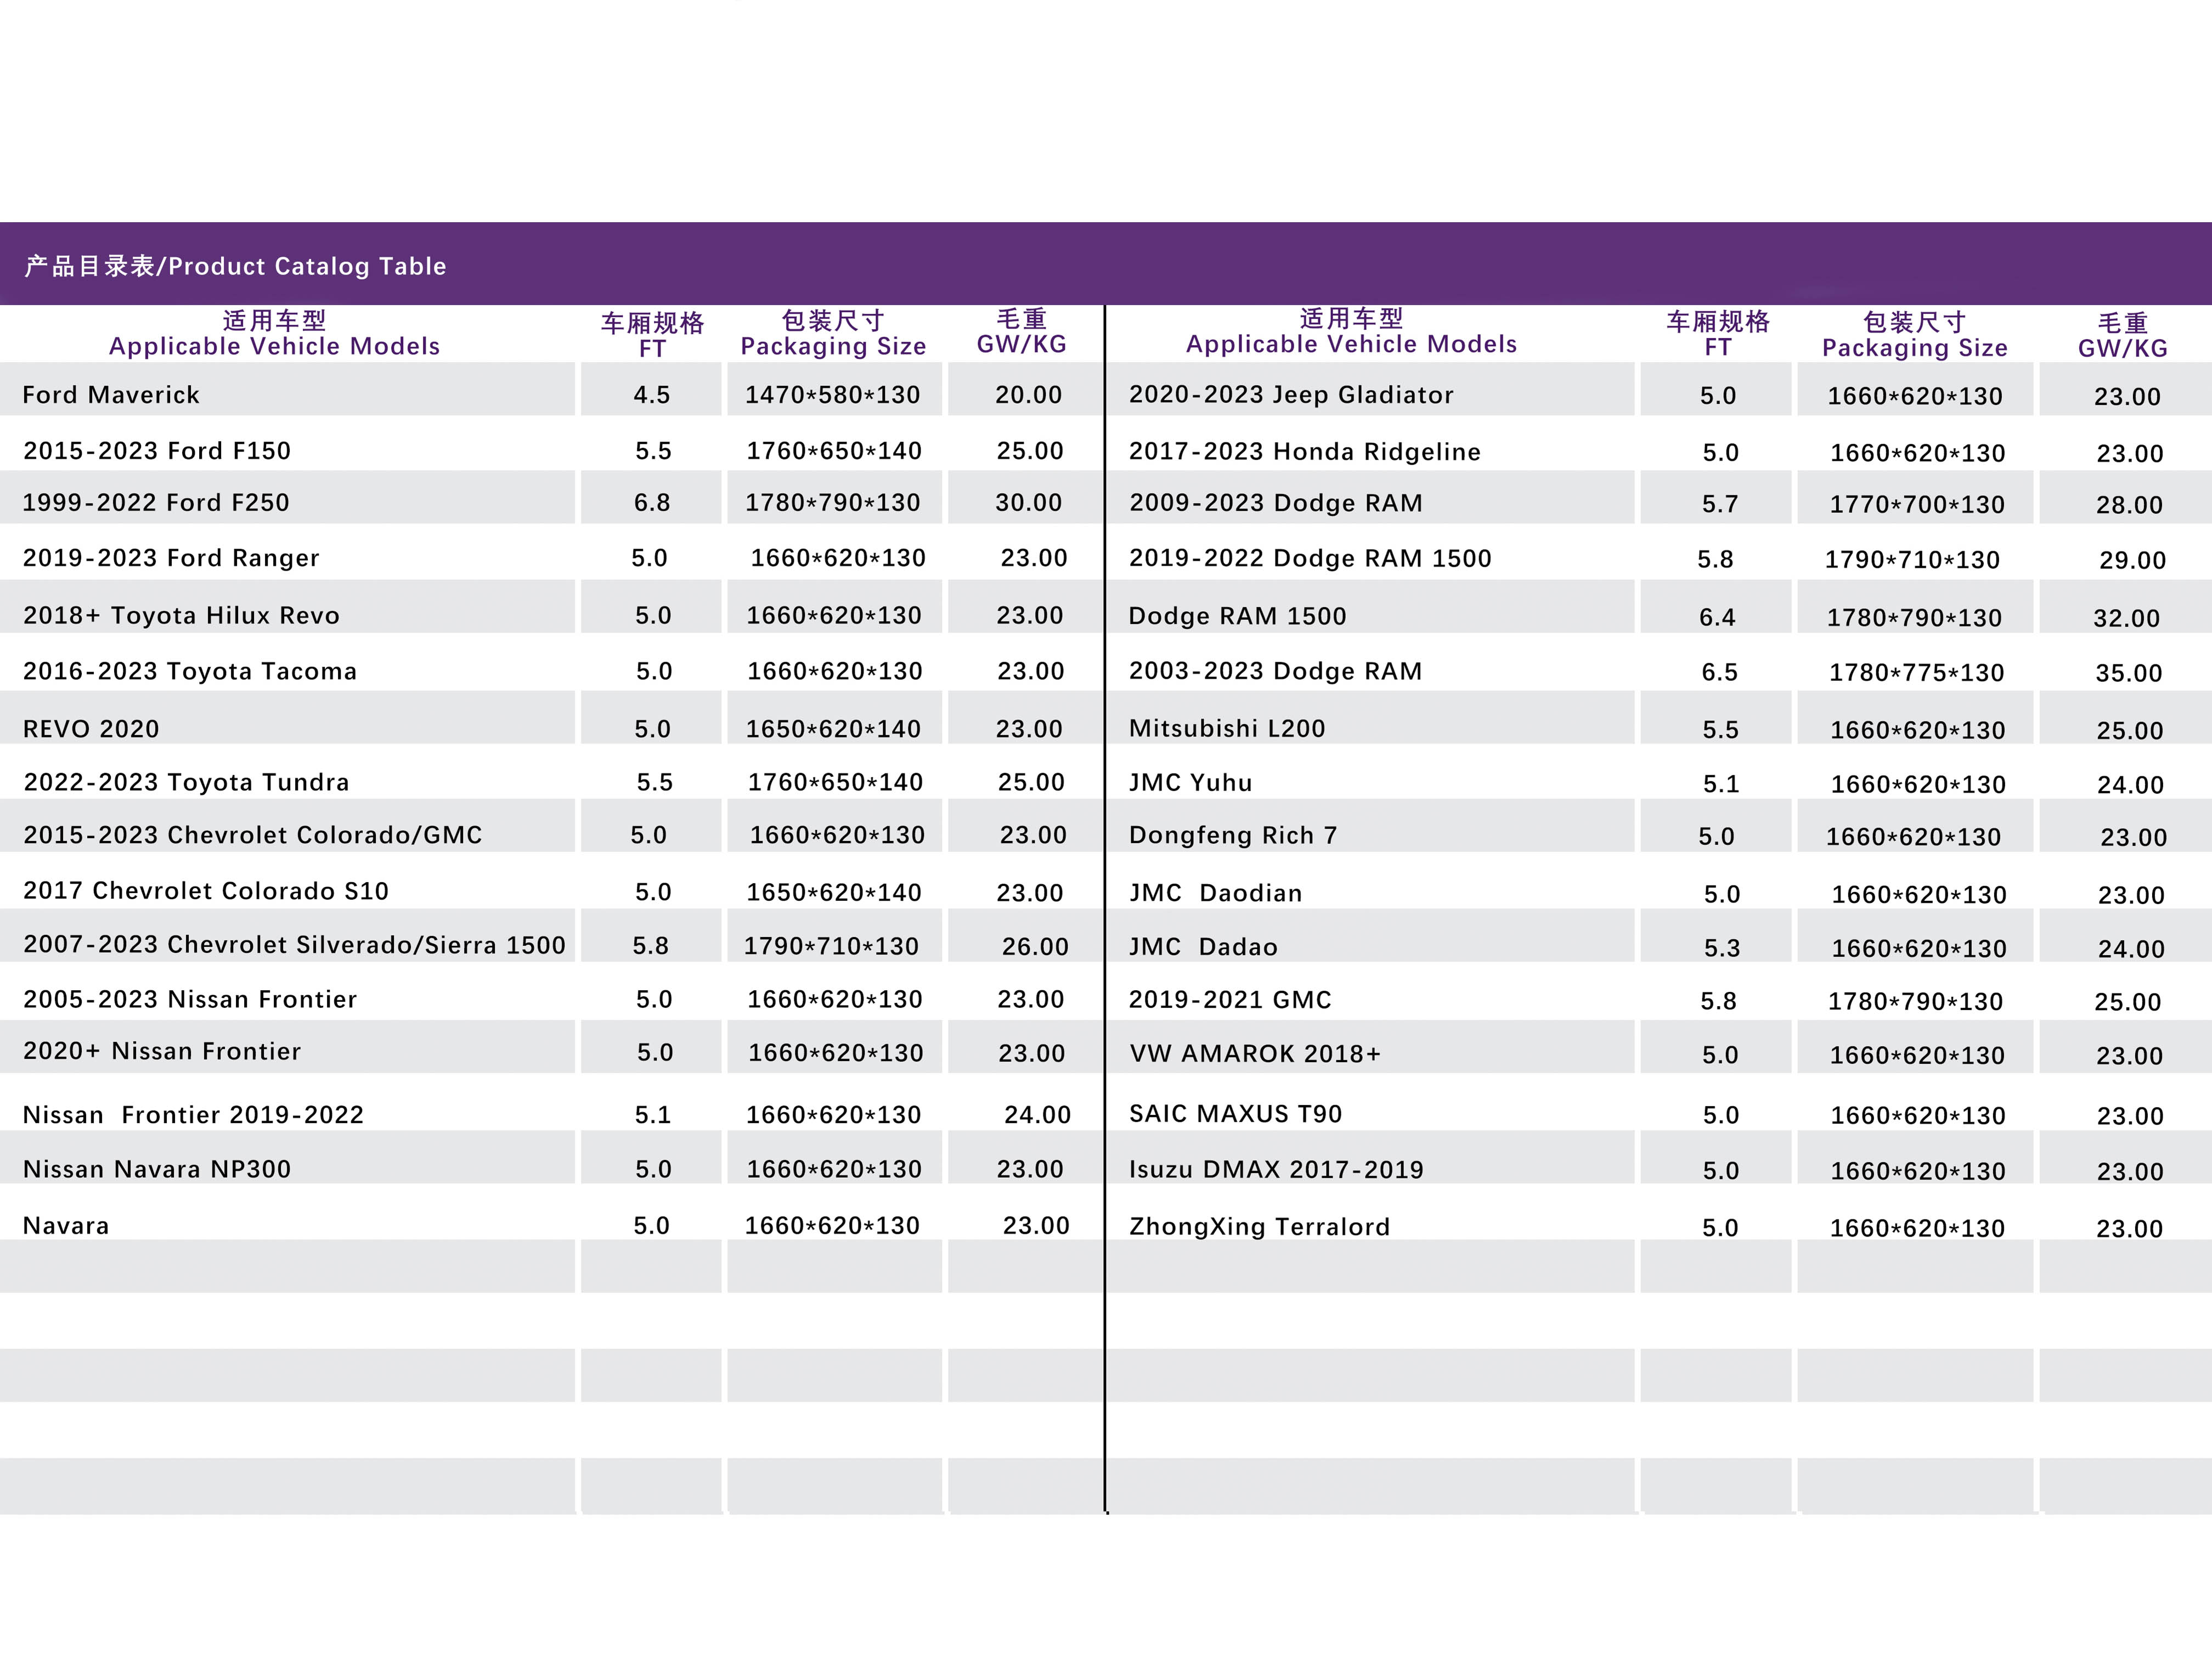Click the 2017 Chevrolet Colorado S10 row
This screenshot has width=2212, height=1659.
[206, 891]
